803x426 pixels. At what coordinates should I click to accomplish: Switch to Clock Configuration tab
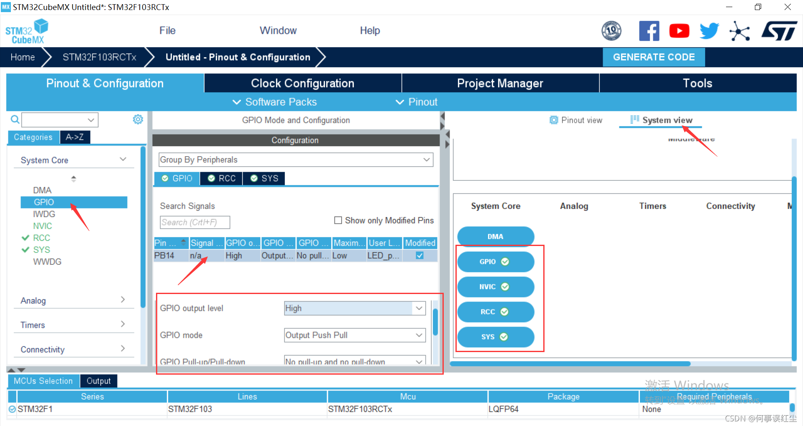(x=303, y=83)
